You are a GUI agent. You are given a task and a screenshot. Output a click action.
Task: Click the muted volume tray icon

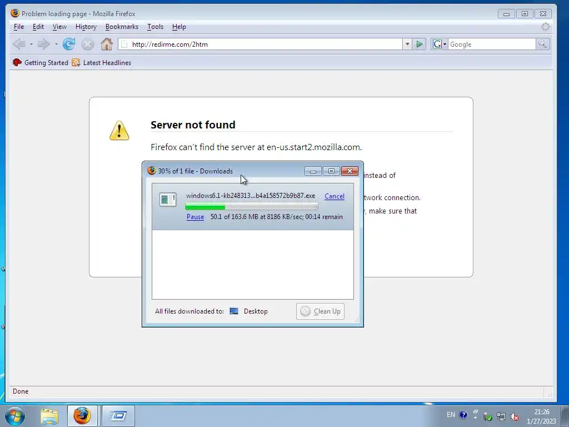tap(514, 416)
